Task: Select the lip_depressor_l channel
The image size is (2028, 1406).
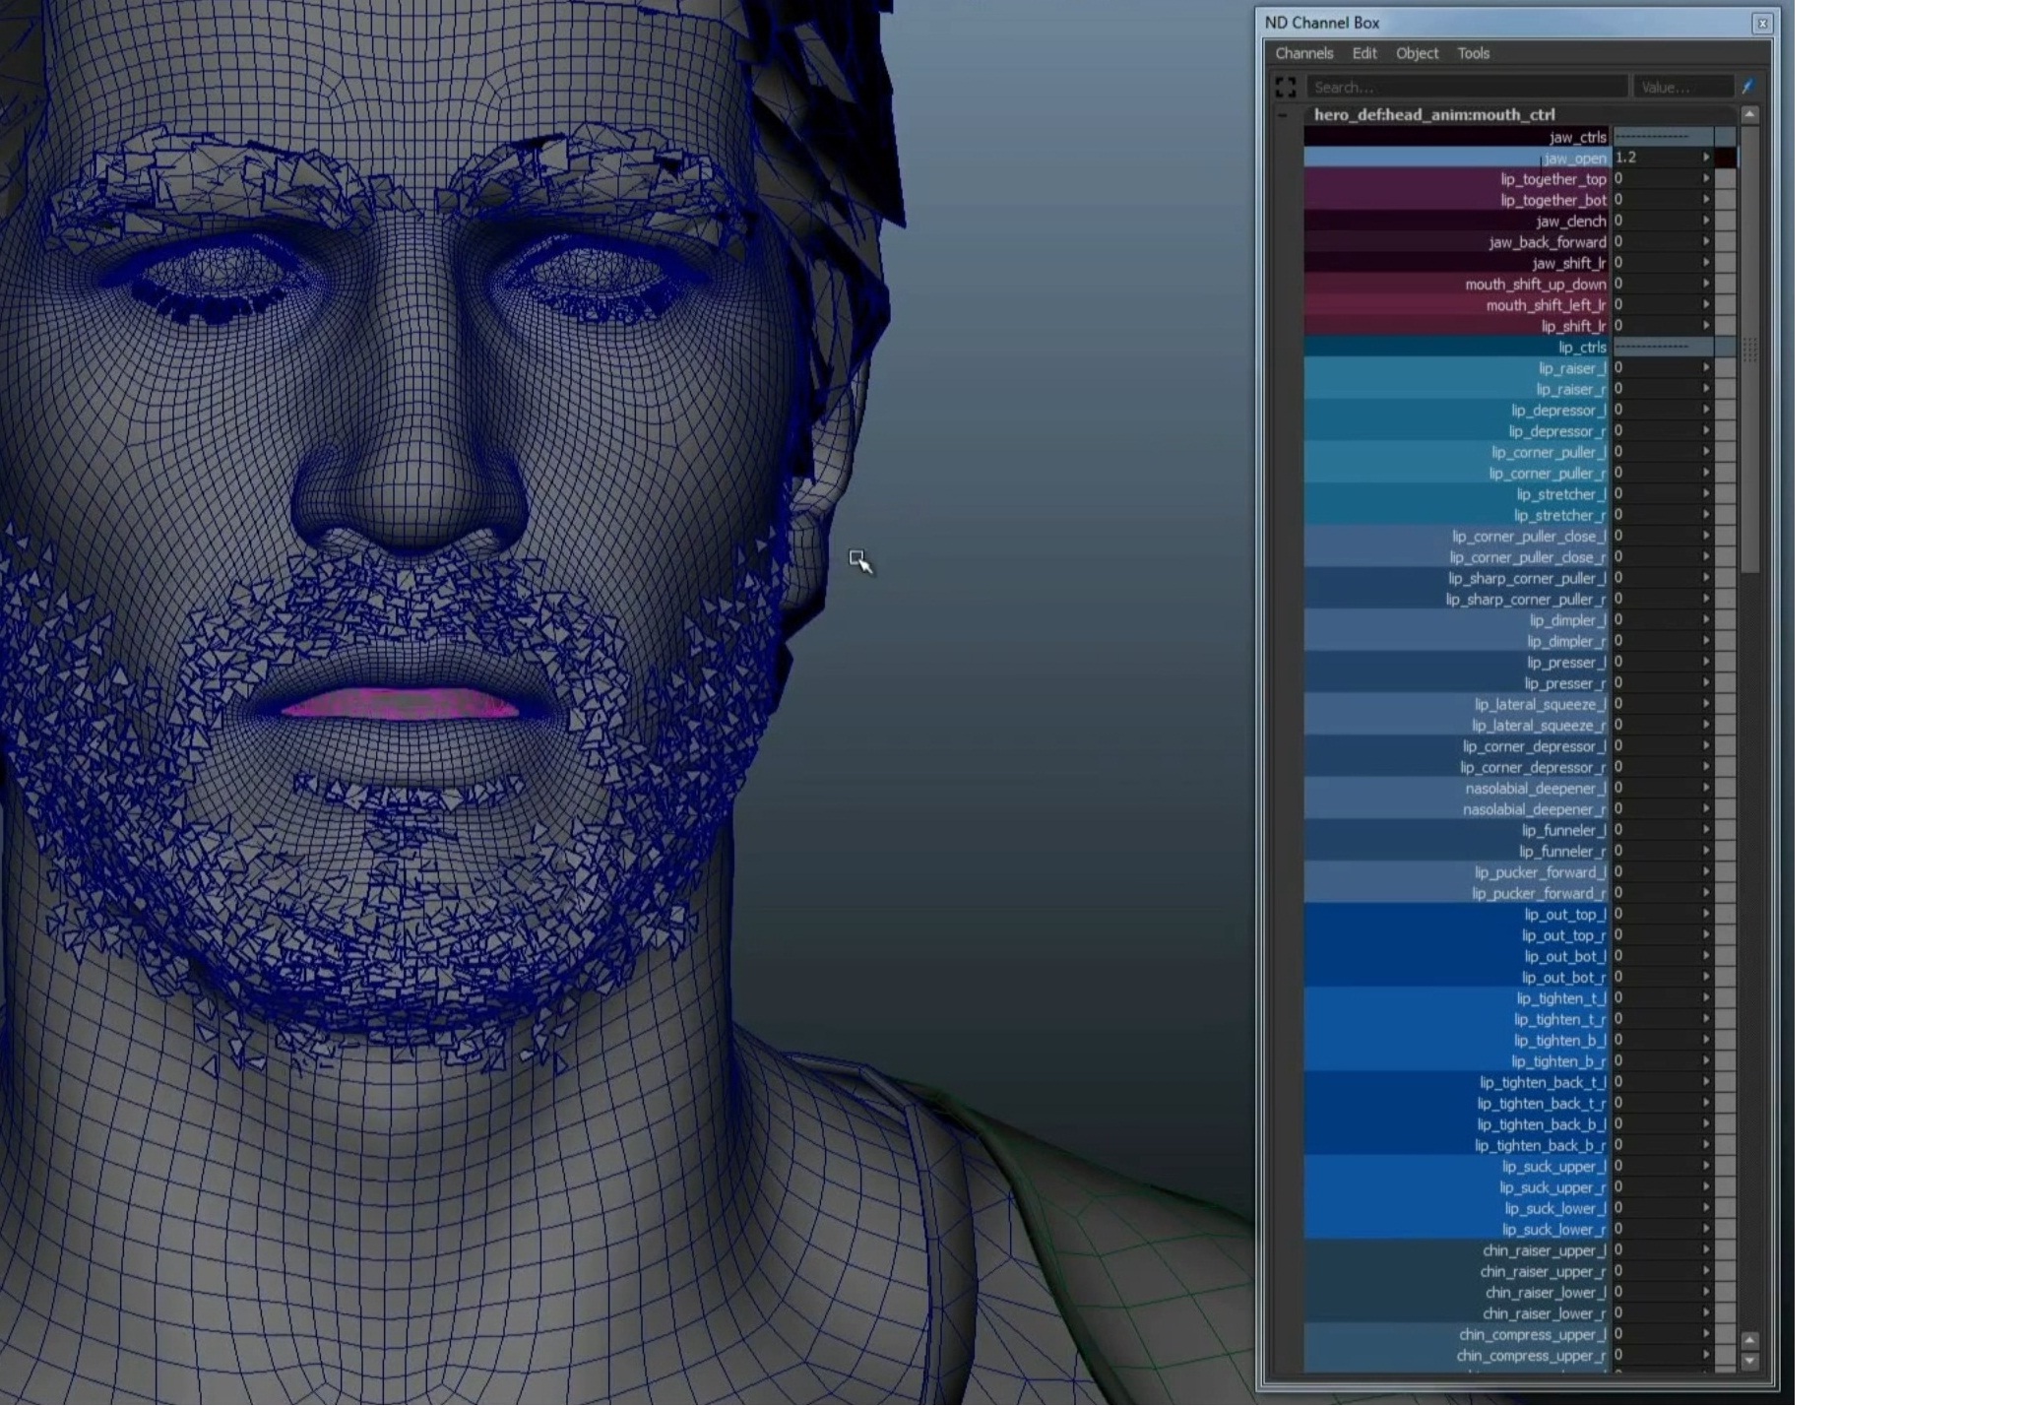Action: (x=1457, y=410)
